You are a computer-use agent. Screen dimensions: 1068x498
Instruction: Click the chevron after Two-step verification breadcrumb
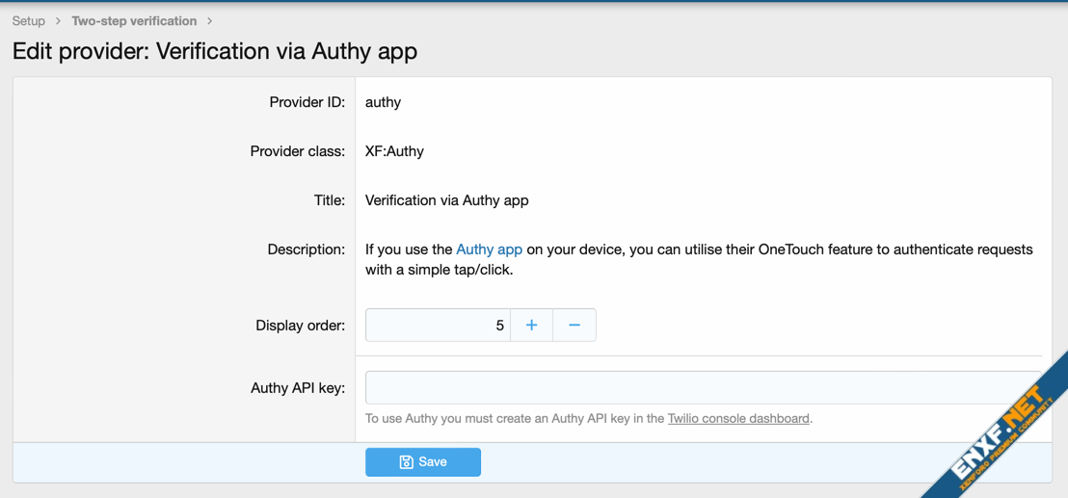pyautogui.click(x=209, y=21)
